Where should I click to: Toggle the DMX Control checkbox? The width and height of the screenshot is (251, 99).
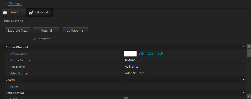pos(126,98)
